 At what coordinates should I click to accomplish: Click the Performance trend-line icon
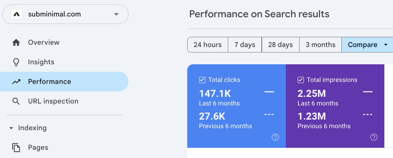(16, 82)
